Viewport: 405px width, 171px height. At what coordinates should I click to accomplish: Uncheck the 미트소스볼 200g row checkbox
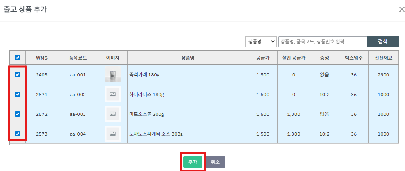[x=17, y=114]
